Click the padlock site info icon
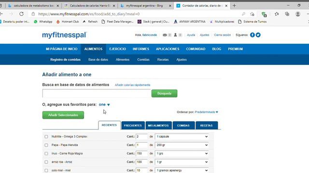Viewport: 309px width, 173px height. pos(33,14)
